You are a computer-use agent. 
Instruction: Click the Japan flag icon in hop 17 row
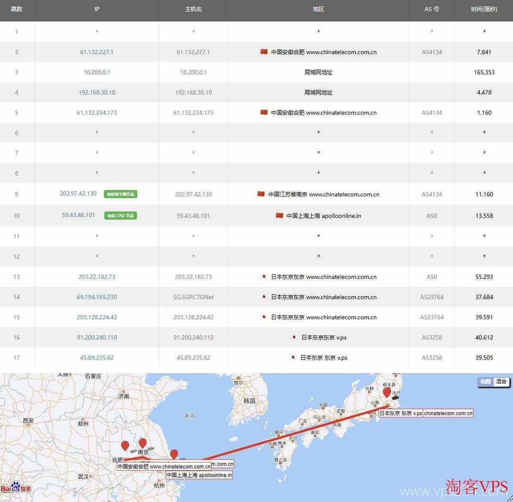pos(294,357)
